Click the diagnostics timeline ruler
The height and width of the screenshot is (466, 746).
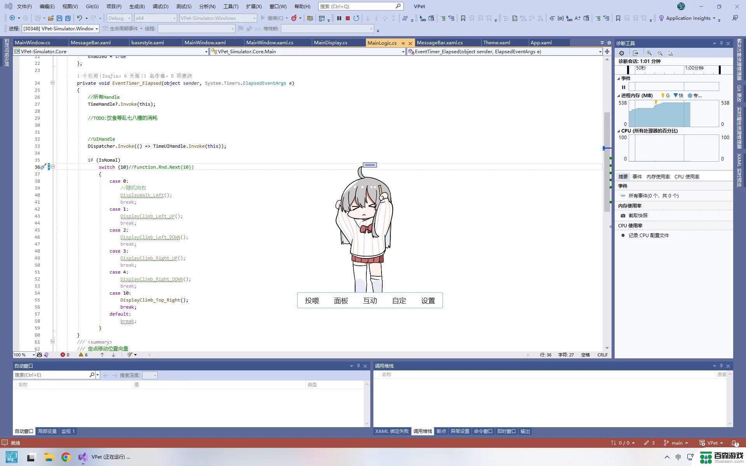click(674, 69)
